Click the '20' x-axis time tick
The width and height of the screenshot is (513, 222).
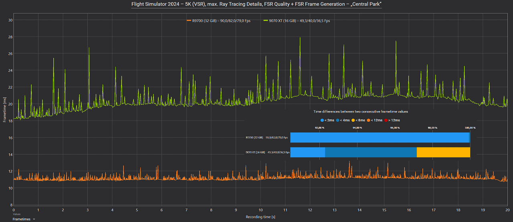[507, 210]
